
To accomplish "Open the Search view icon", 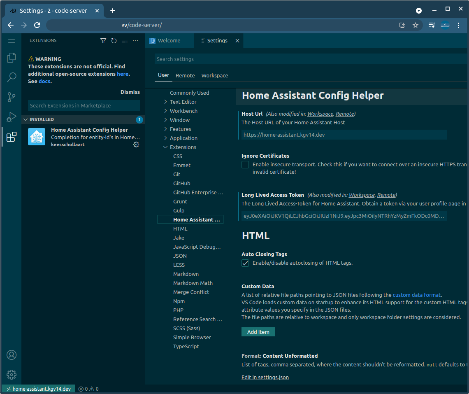I will point(12,77).
